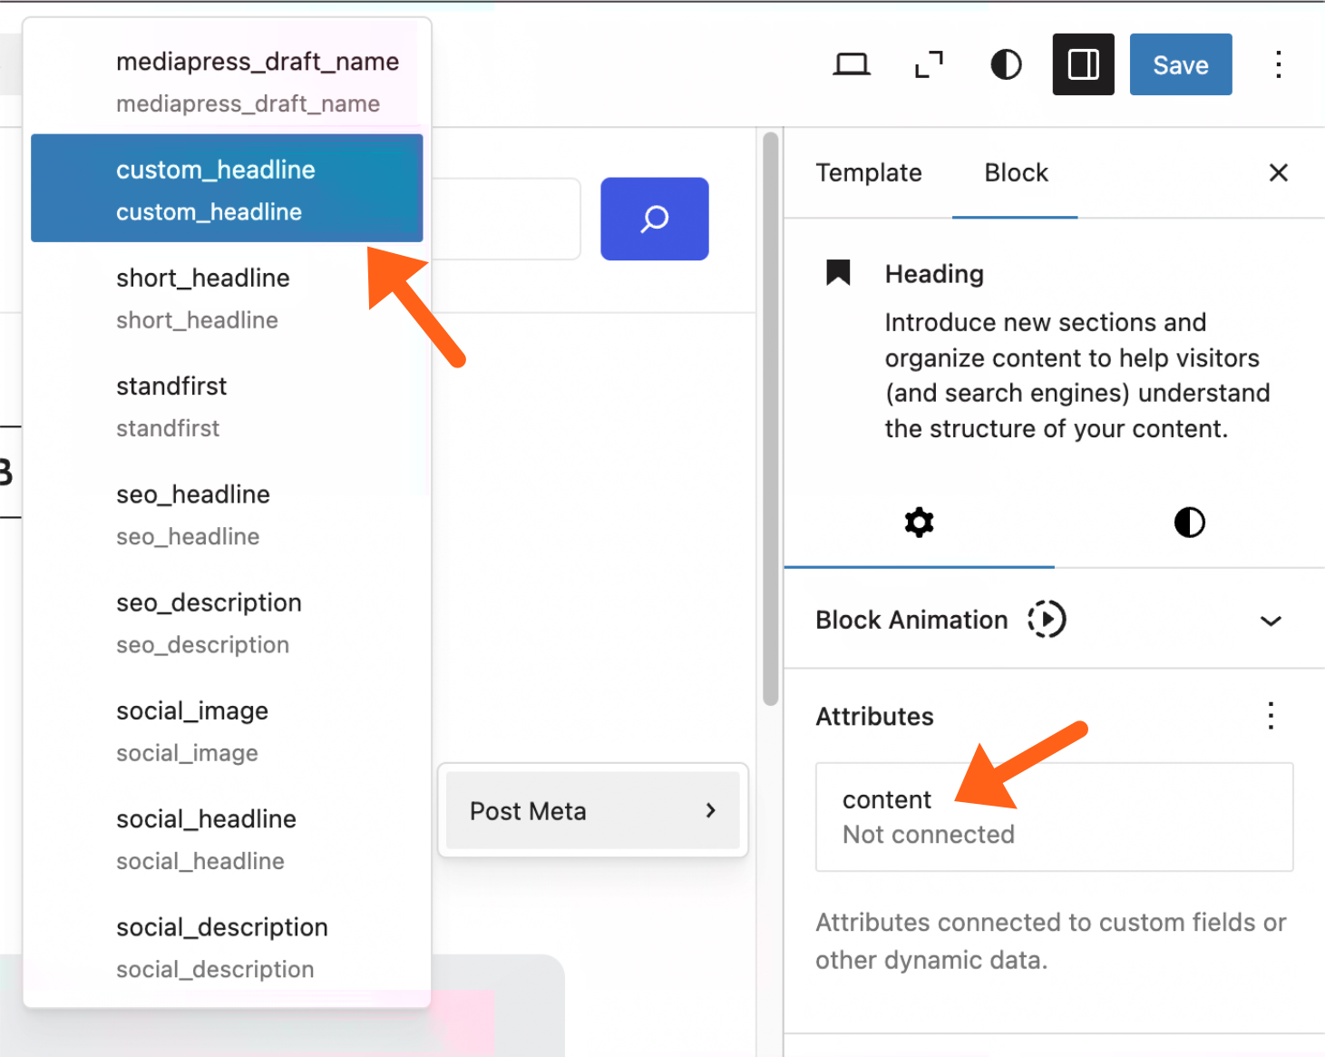The height and width of the screenshot is (1057, 1325).
Task: Click the laptop device preview icon
Action: [x=851, y=64]
